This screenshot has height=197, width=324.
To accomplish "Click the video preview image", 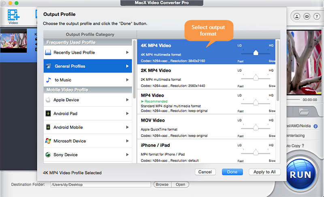I will pos(304,63).
